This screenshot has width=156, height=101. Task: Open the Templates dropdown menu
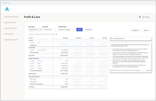click(136, 30)
